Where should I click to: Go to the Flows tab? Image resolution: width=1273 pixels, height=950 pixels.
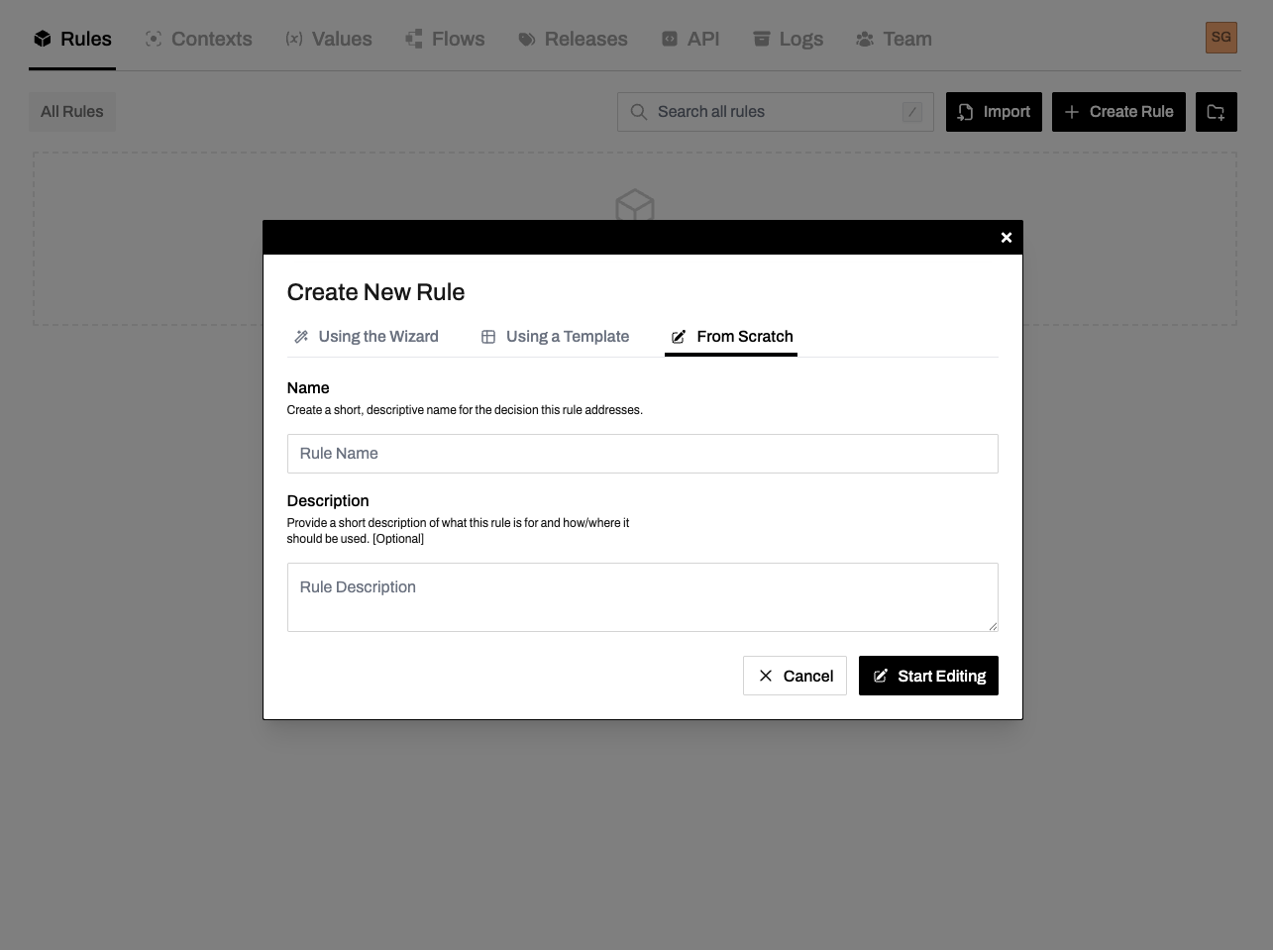coord(445,40)
